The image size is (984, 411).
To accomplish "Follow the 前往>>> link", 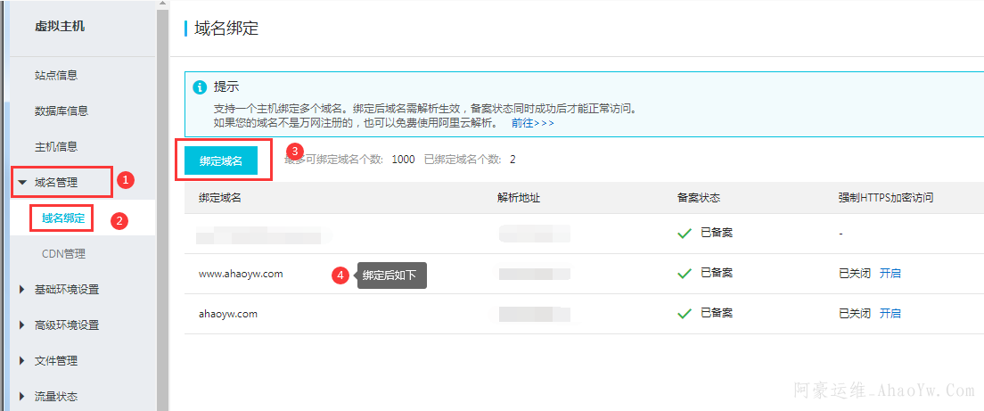I will point(532,123).
